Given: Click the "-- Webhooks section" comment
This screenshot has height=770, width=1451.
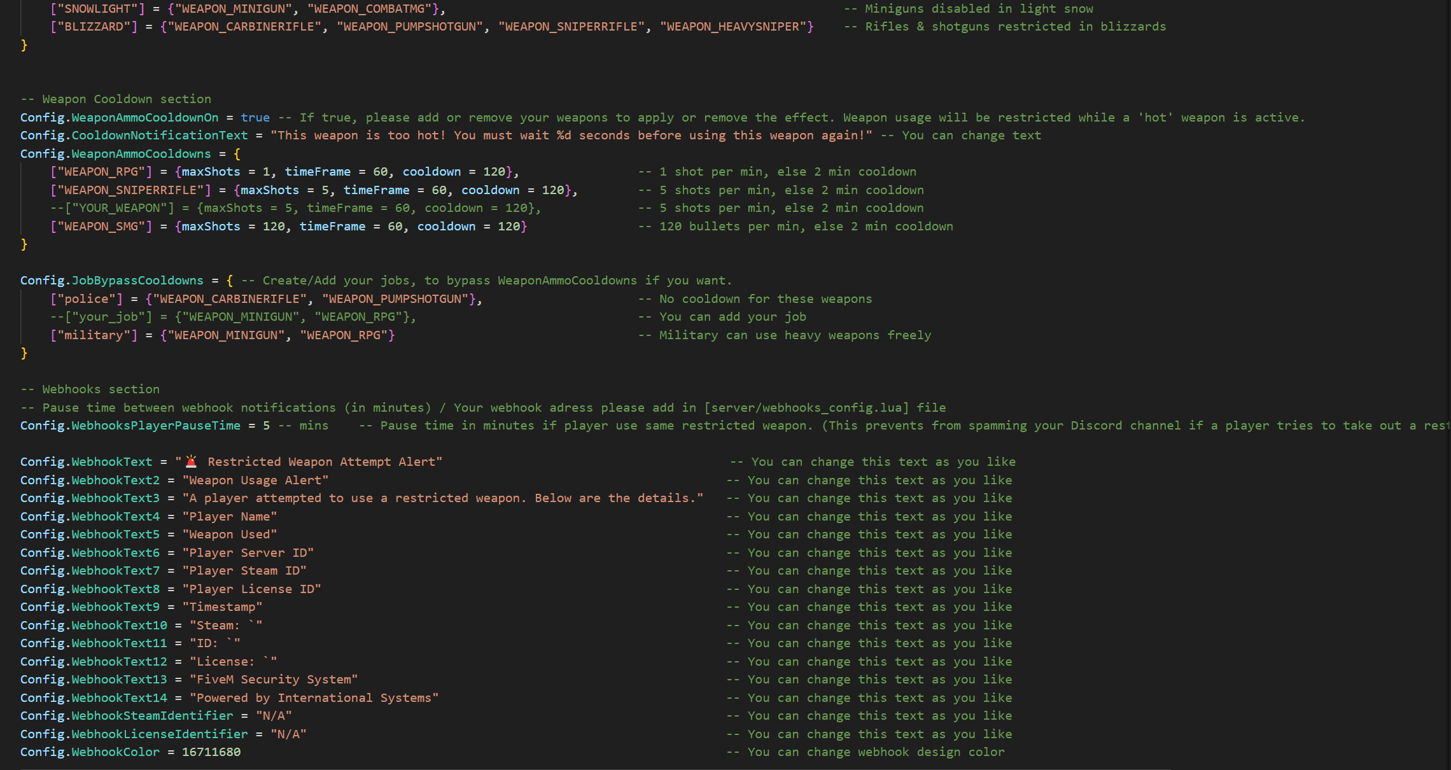Looking at the screenshot, I should pos(90,389).
